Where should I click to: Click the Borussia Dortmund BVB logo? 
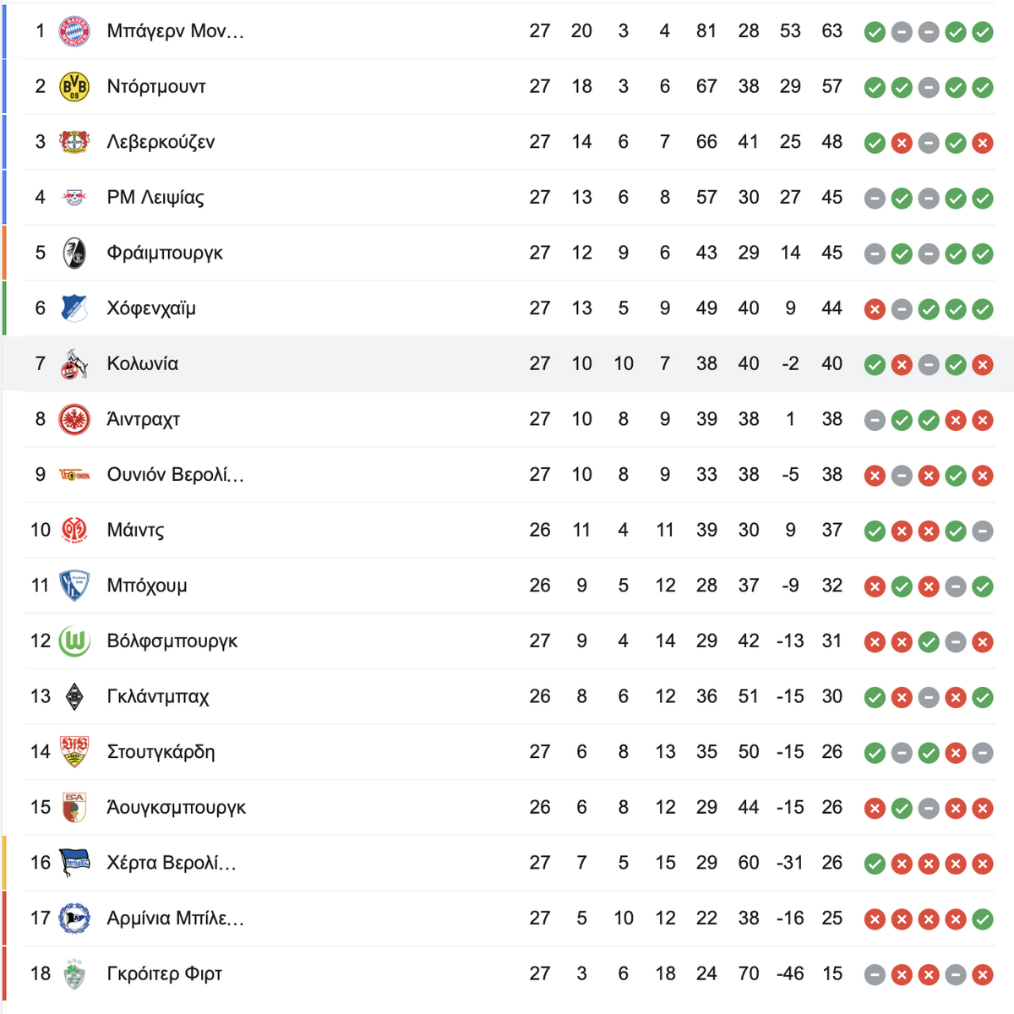coord(74,87)
